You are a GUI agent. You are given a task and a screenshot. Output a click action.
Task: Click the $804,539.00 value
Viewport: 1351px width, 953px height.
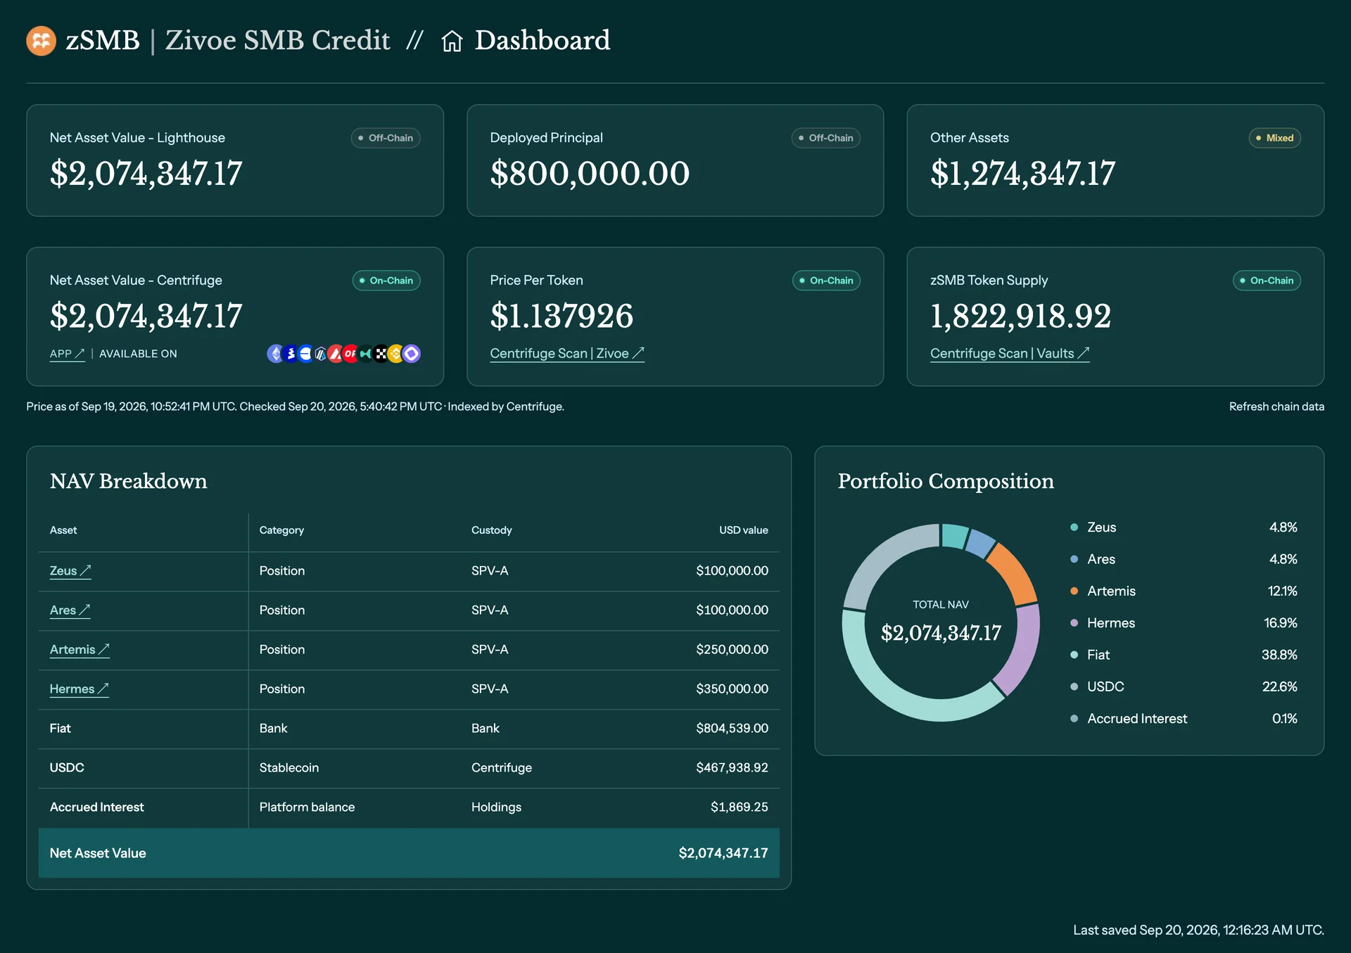[732, 729]
